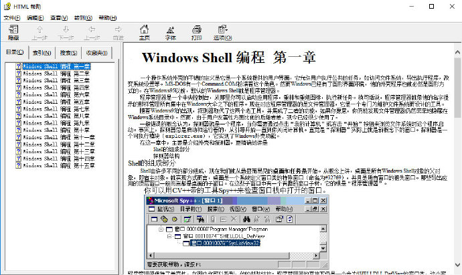Switch to the 搜索(S) search tab
Viewport: 462px width, 275px height.
pos(69,53)
